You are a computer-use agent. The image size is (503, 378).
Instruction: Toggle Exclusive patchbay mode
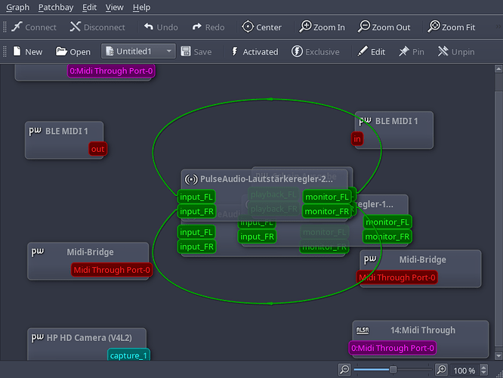coord(316,51)
